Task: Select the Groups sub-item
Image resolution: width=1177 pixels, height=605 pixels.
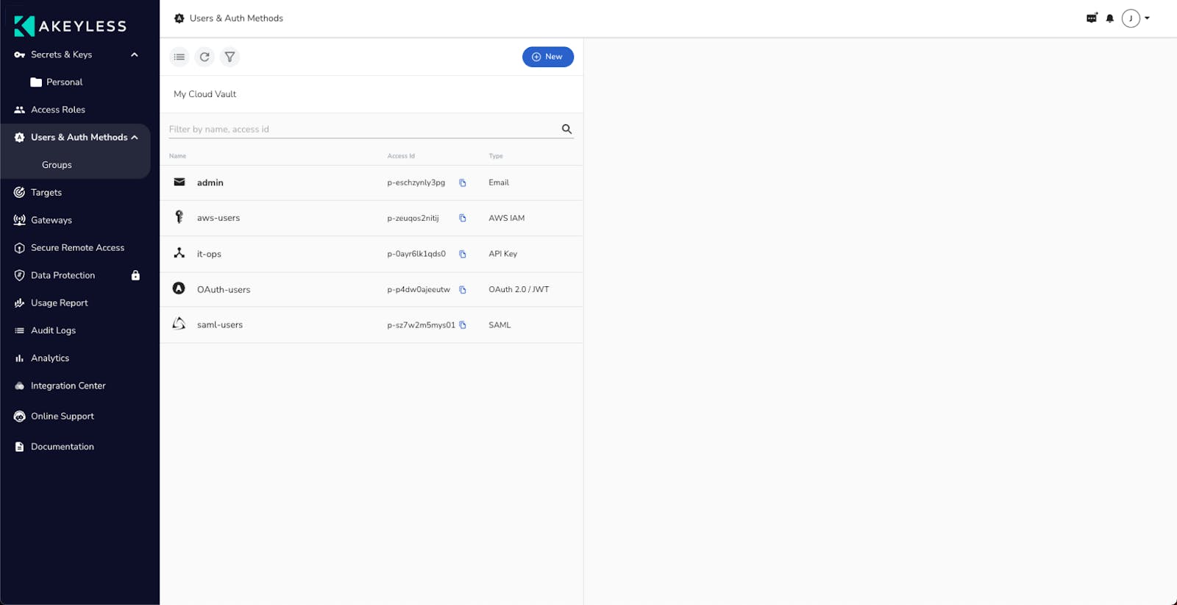Action: (x=57, y=165)
